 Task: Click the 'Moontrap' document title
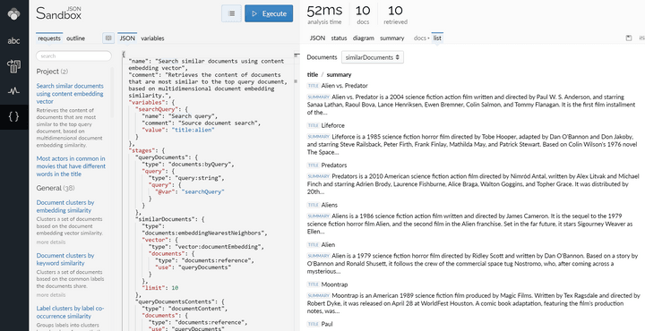(x=334, y=284)
